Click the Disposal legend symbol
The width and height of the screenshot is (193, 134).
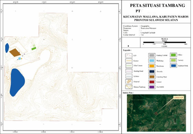click(129, 81)
